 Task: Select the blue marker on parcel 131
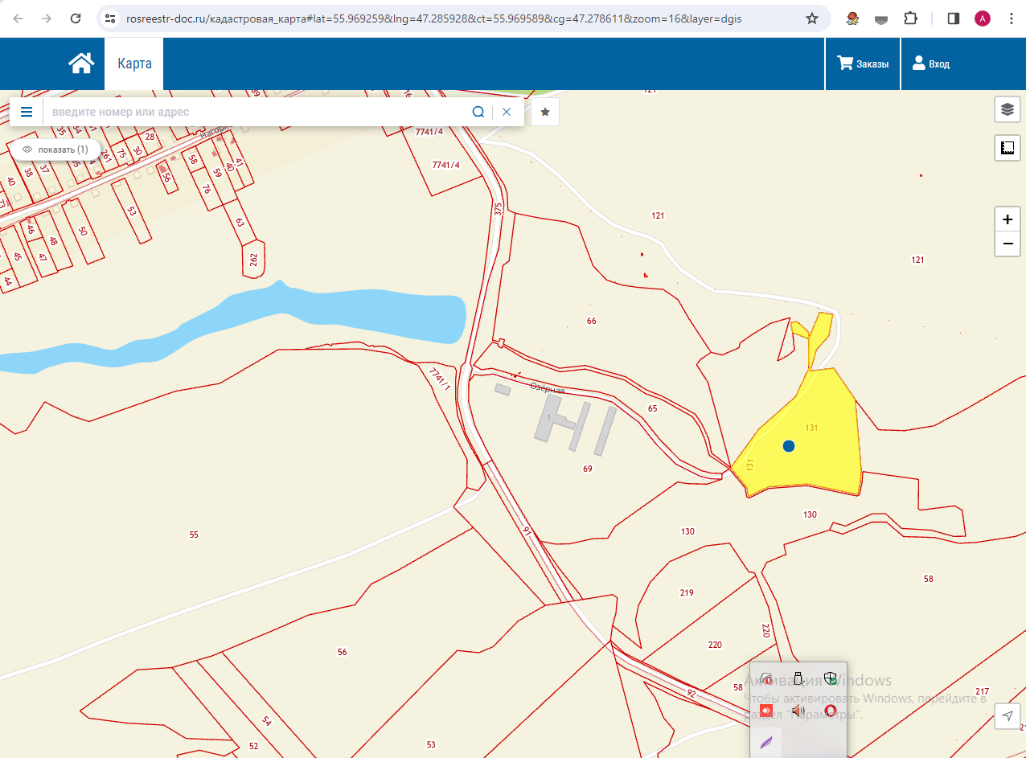click(x=789, y=445)
